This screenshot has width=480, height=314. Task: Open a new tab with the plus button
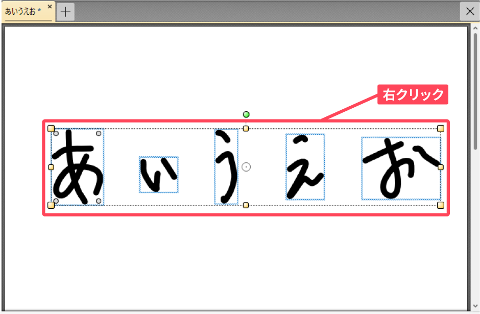(65, 12)
